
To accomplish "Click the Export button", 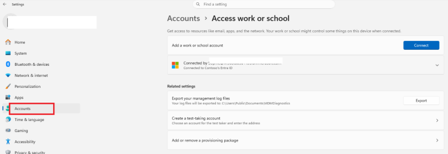I will click(x=421, y=101).
